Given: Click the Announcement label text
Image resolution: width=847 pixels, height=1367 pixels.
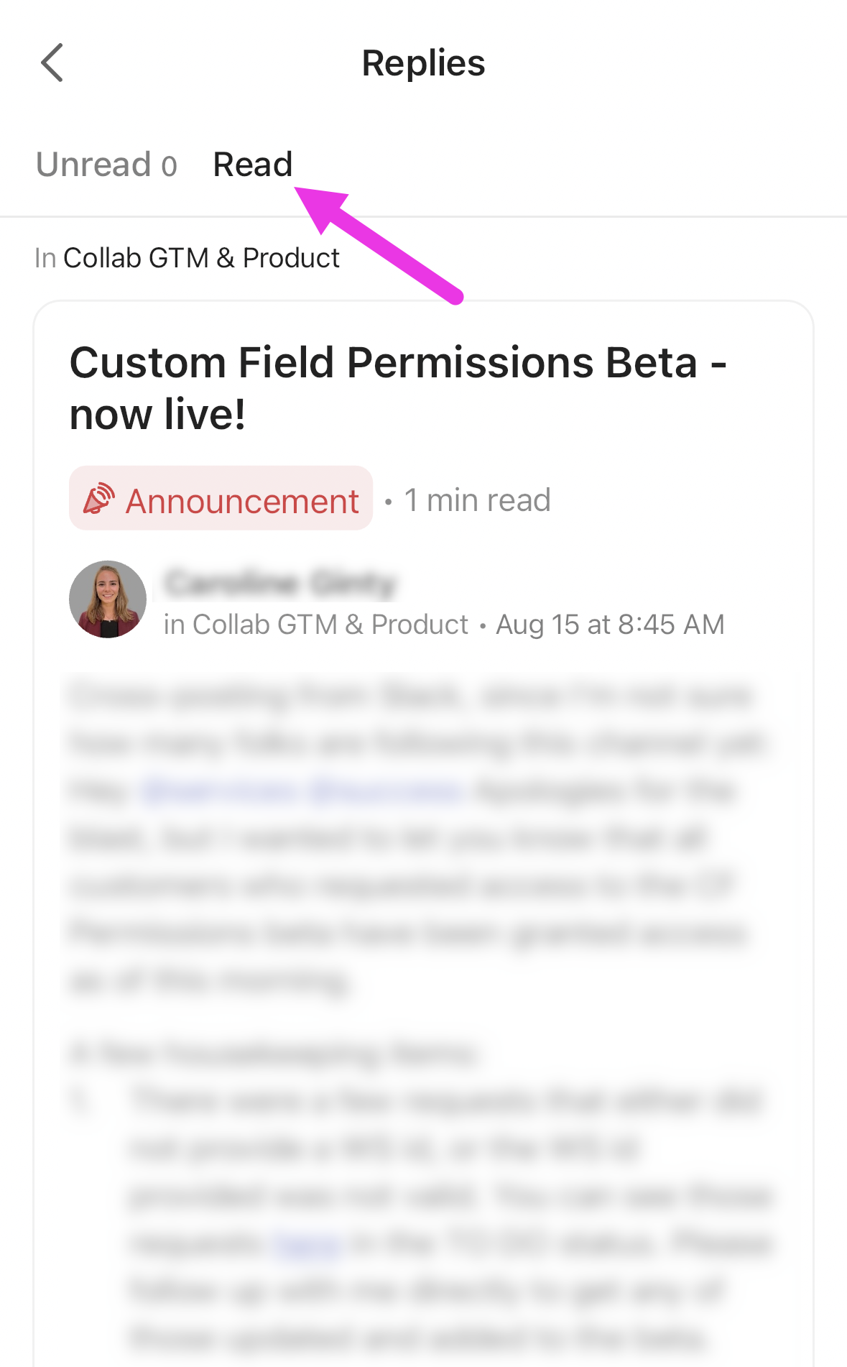Looking at the screenshot, I should 242,501.
